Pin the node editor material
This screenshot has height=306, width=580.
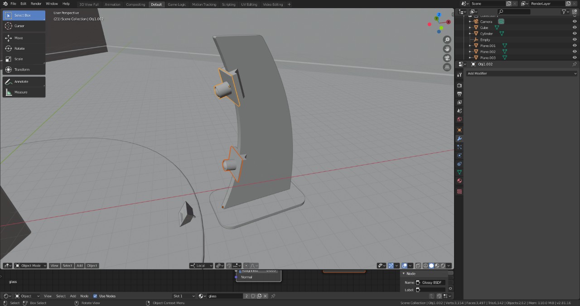273,296
